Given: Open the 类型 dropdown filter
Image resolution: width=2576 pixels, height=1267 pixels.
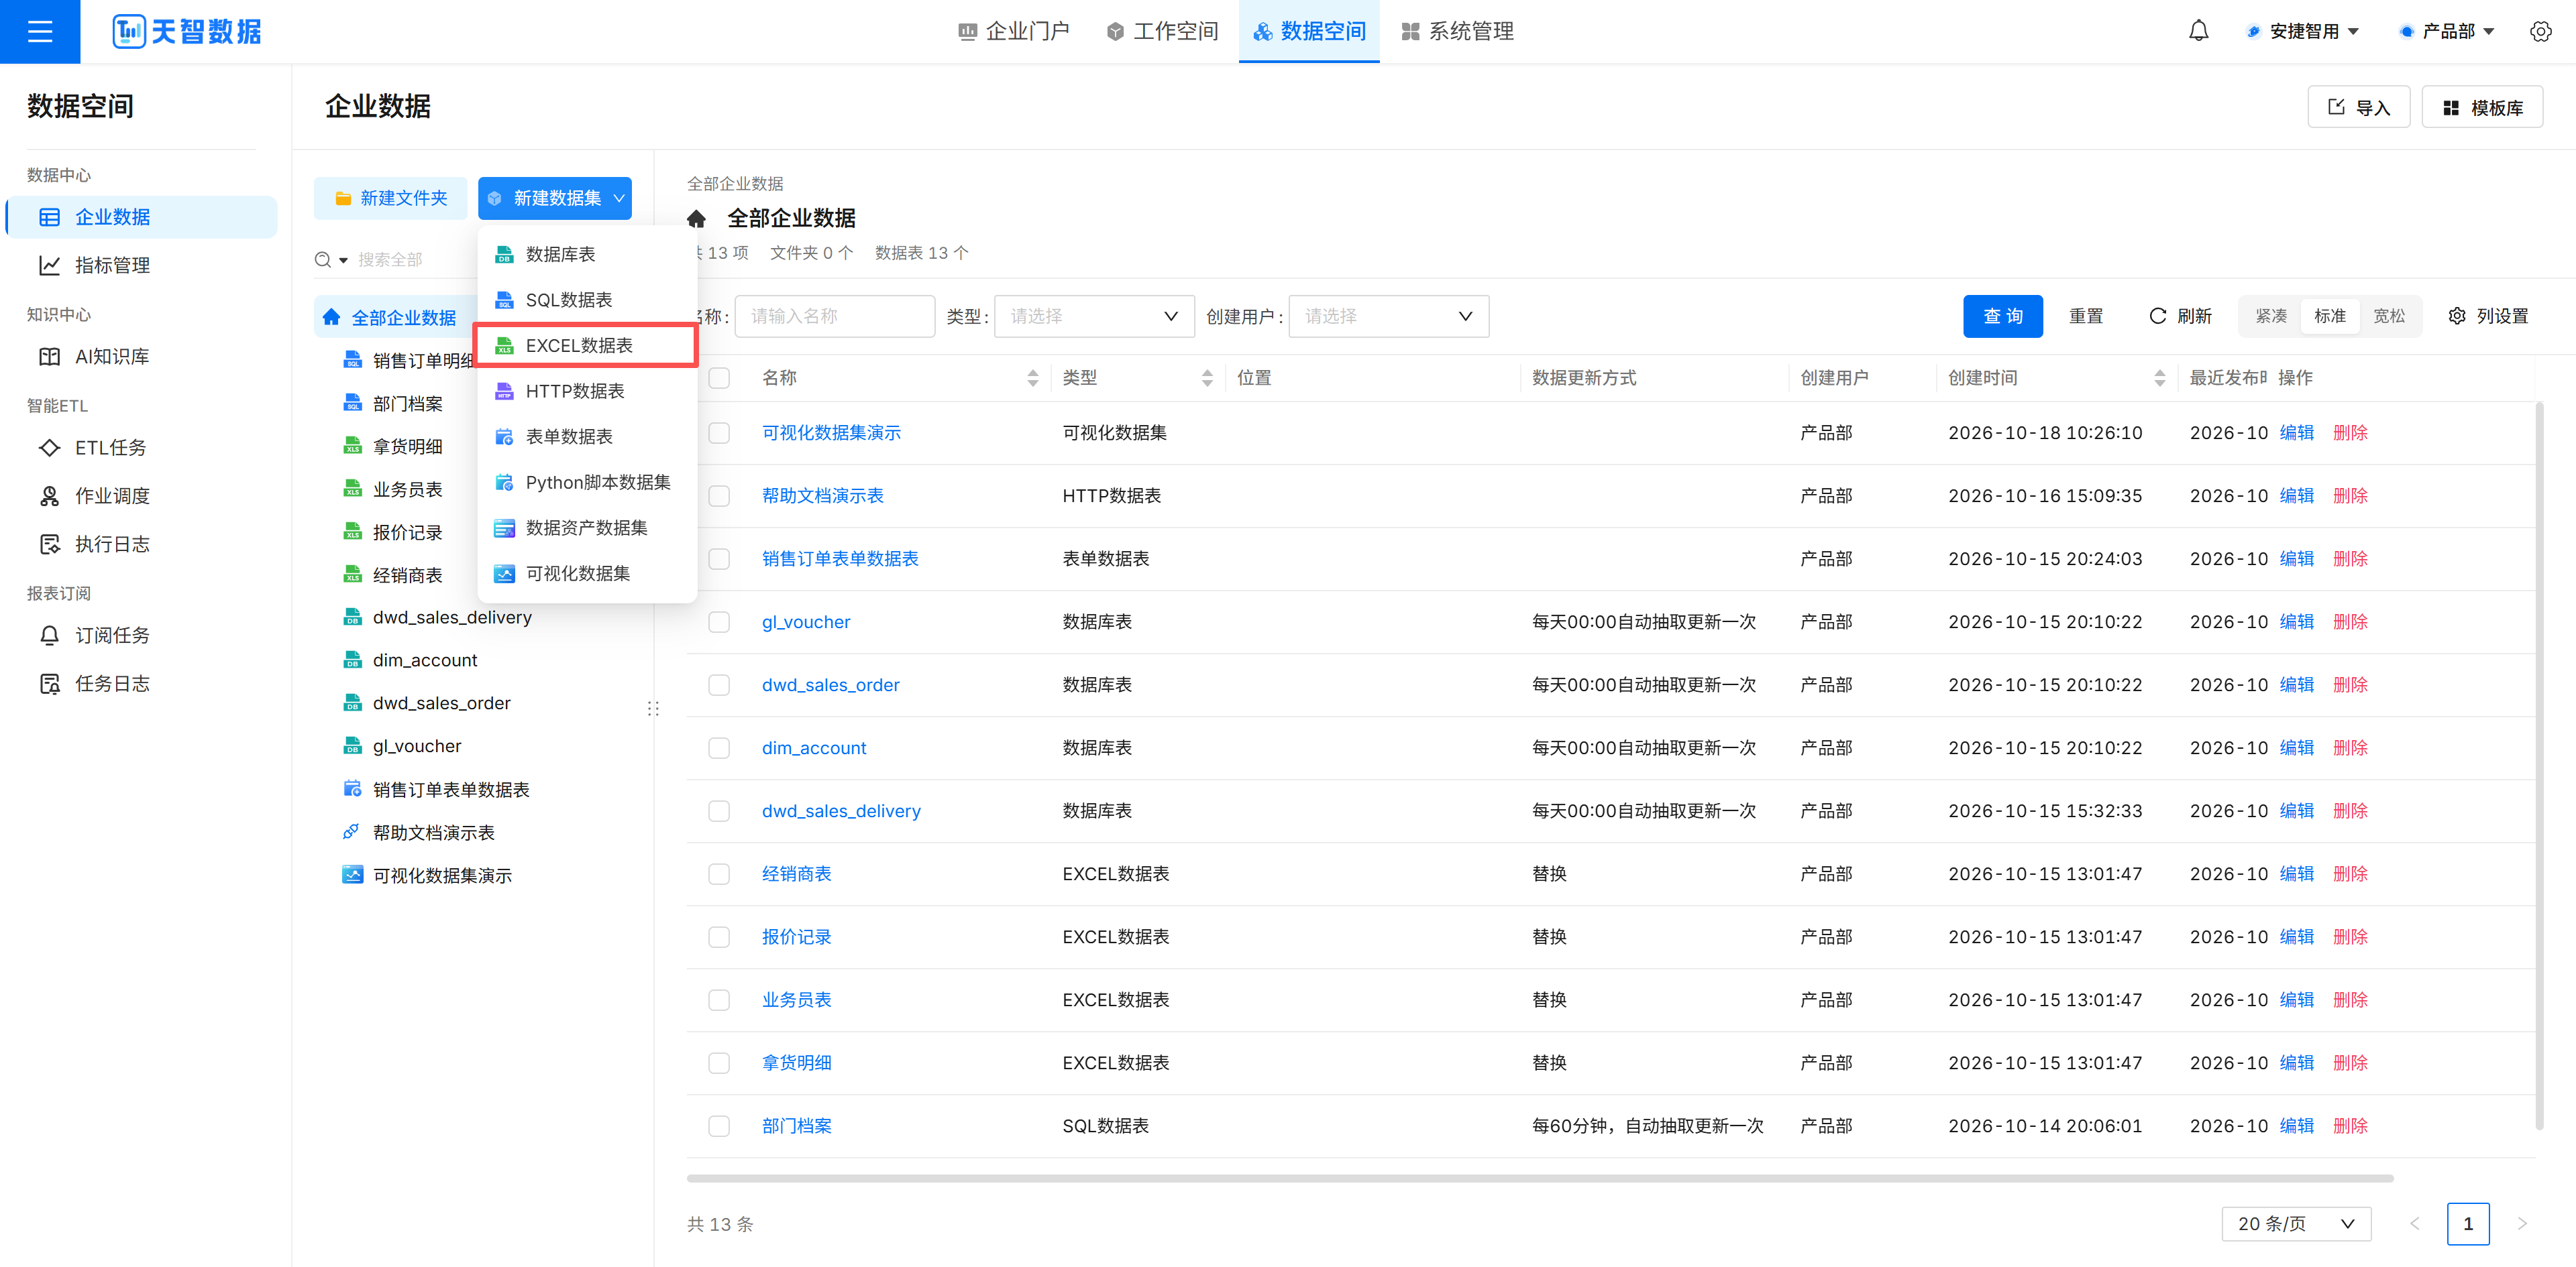Looking at the screenshot, I should tap(1094, 316).
